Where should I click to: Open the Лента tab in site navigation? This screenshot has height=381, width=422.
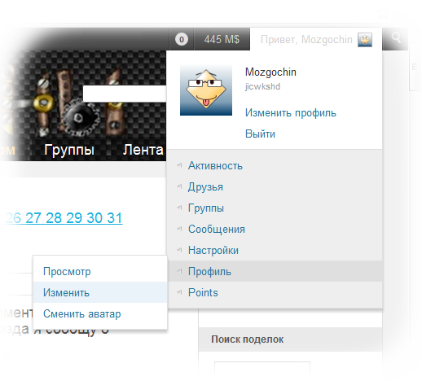click(143, 150)
